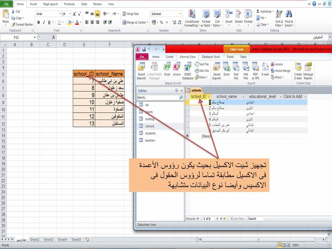This screenshot has width=332, height=249.
Task: Open the school_ID column dropdown arrow
Action: (x=209, y=97)
